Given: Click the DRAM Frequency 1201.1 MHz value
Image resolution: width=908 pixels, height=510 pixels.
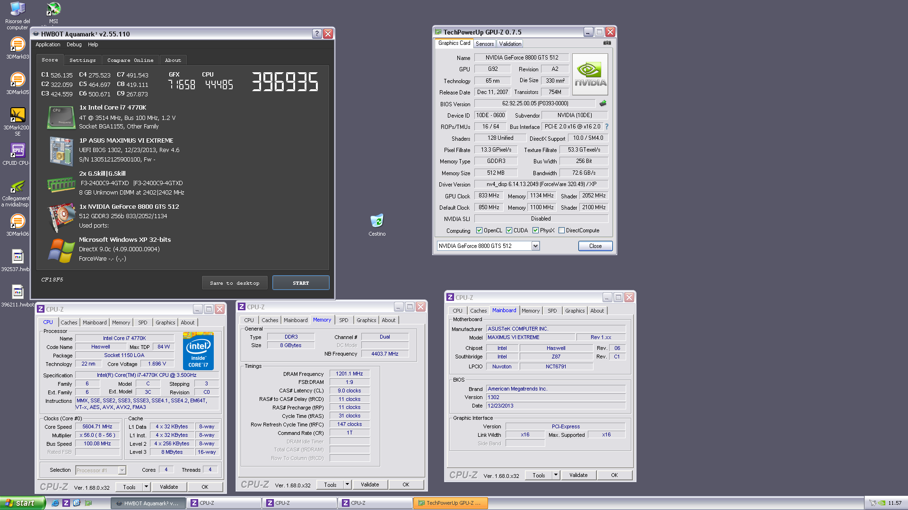Looking at the screenshot, I should 349,374.
